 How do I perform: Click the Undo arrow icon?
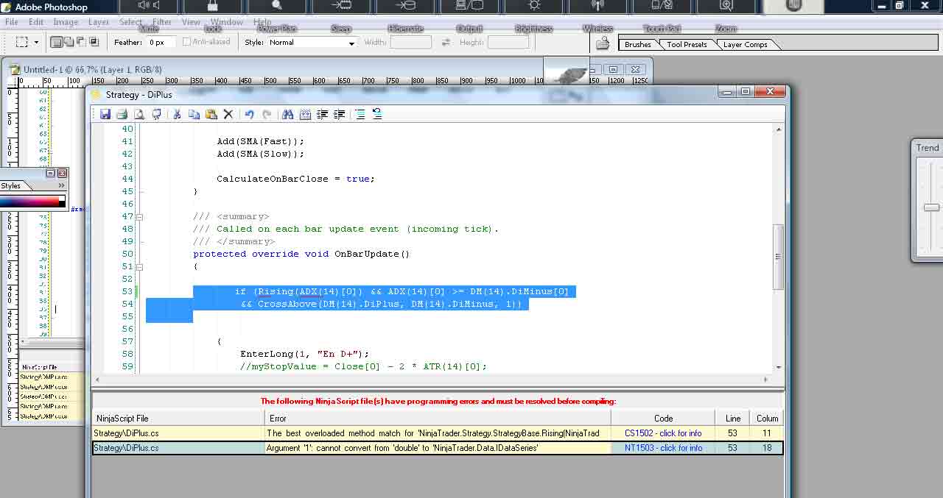[x=249, y=114]
